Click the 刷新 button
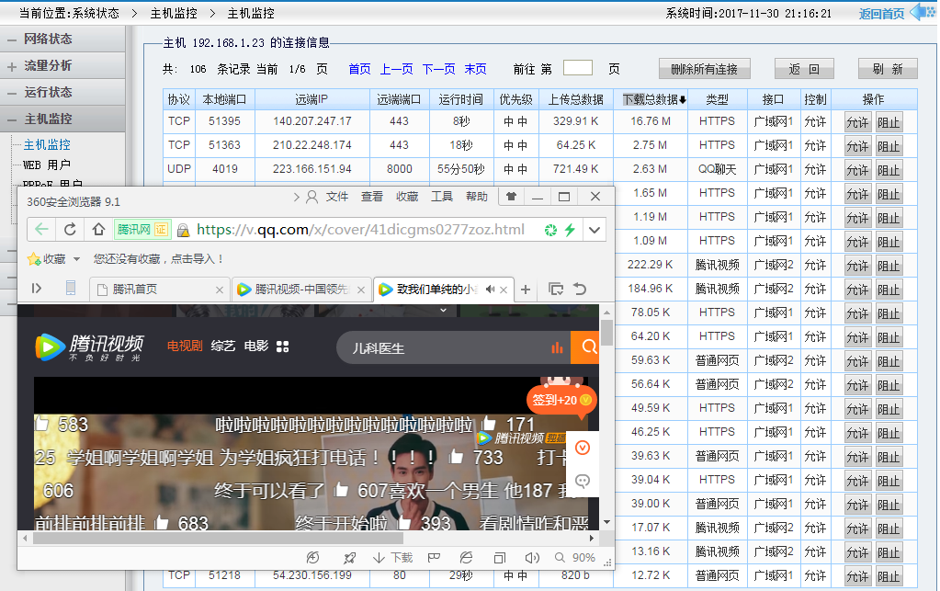Screen dimensions: 940x591 (x=888, y=69)
